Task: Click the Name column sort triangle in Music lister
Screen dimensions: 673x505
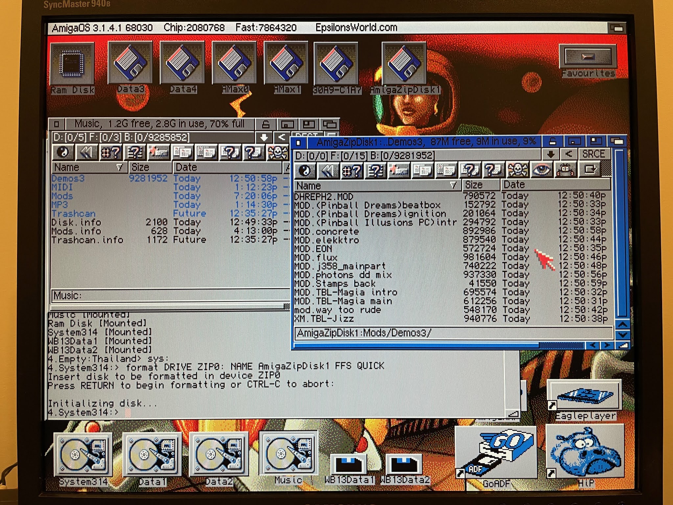Action: [x=119, y=167]
